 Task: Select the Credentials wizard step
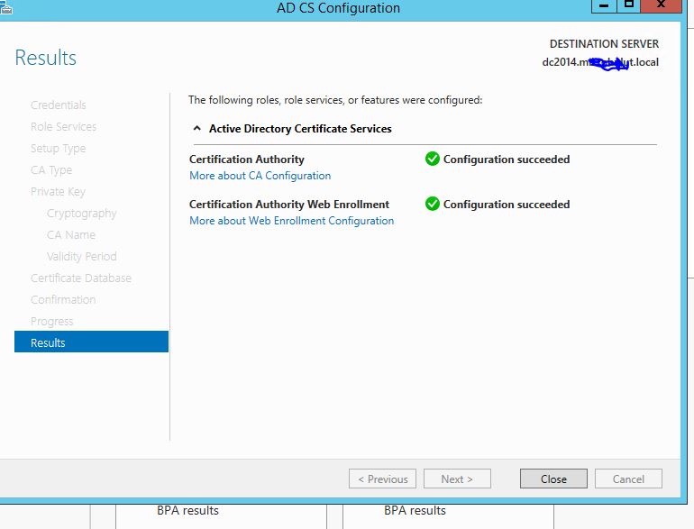59,105
